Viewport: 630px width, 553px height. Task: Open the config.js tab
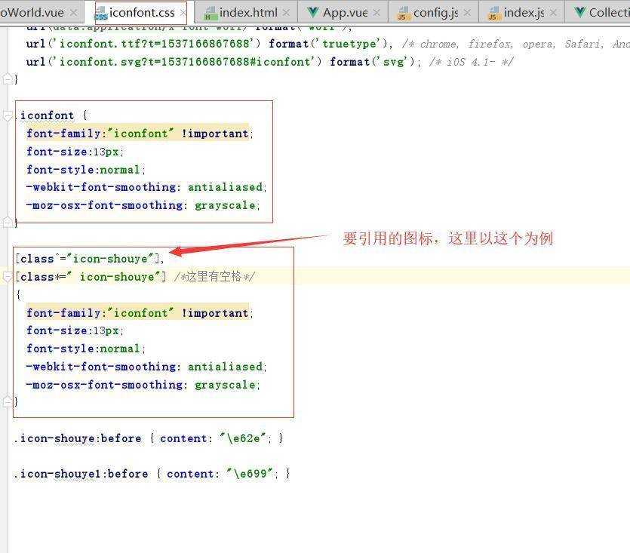point(435,13)
